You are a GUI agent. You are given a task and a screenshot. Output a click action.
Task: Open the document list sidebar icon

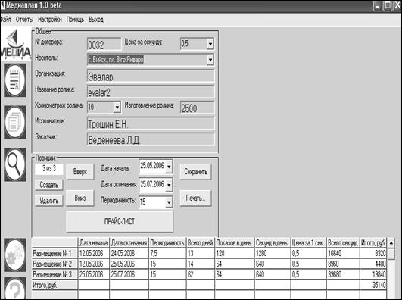15,80
